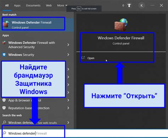Click the Windows Security shield icon
The height and width of the screenshot is (138, 168).
click(x=4, y=55)
